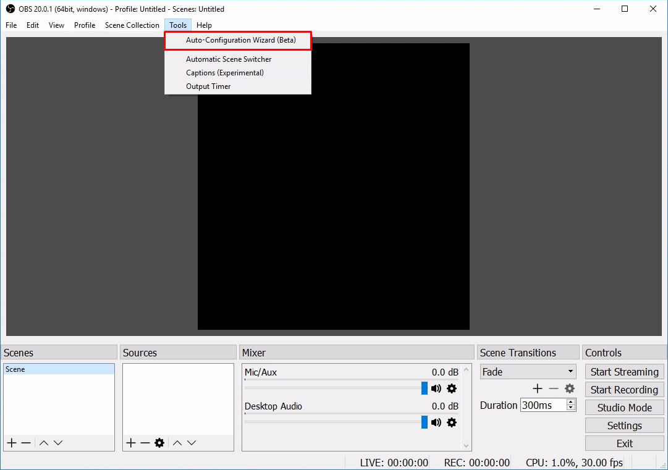Image resolution: width=668 pixels, height=470 pixels.
Task: Mute the Mic/Aux speaker icon
Action: coord(436,388)
